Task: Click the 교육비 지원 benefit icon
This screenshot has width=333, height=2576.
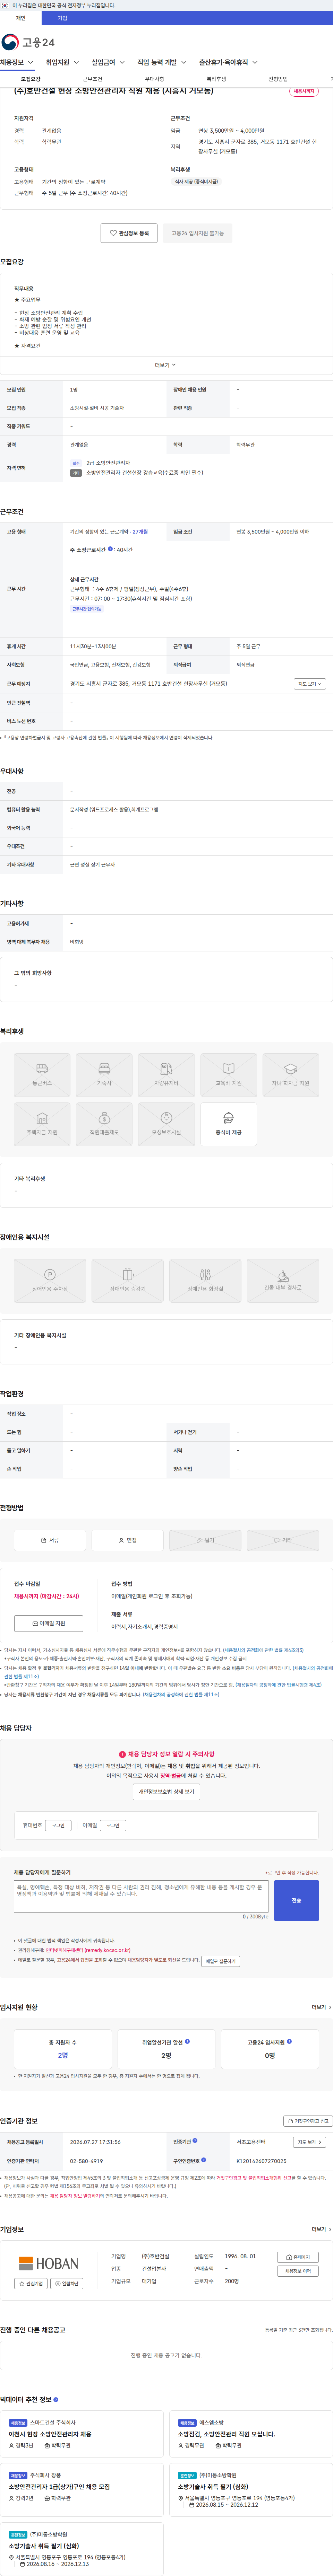Action: (x=228, y=1075)
